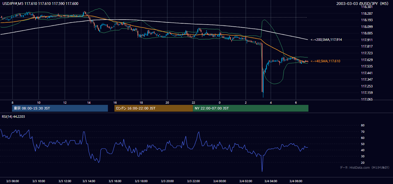Viewport: 393px width, 184px height.
Task: Click hour label 14 under the price chart
Action: [x=89, y=102]
